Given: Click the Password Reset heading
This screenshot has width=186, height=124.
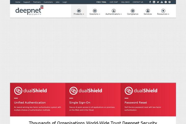Looking at the screenshot, I should [136, 103].
